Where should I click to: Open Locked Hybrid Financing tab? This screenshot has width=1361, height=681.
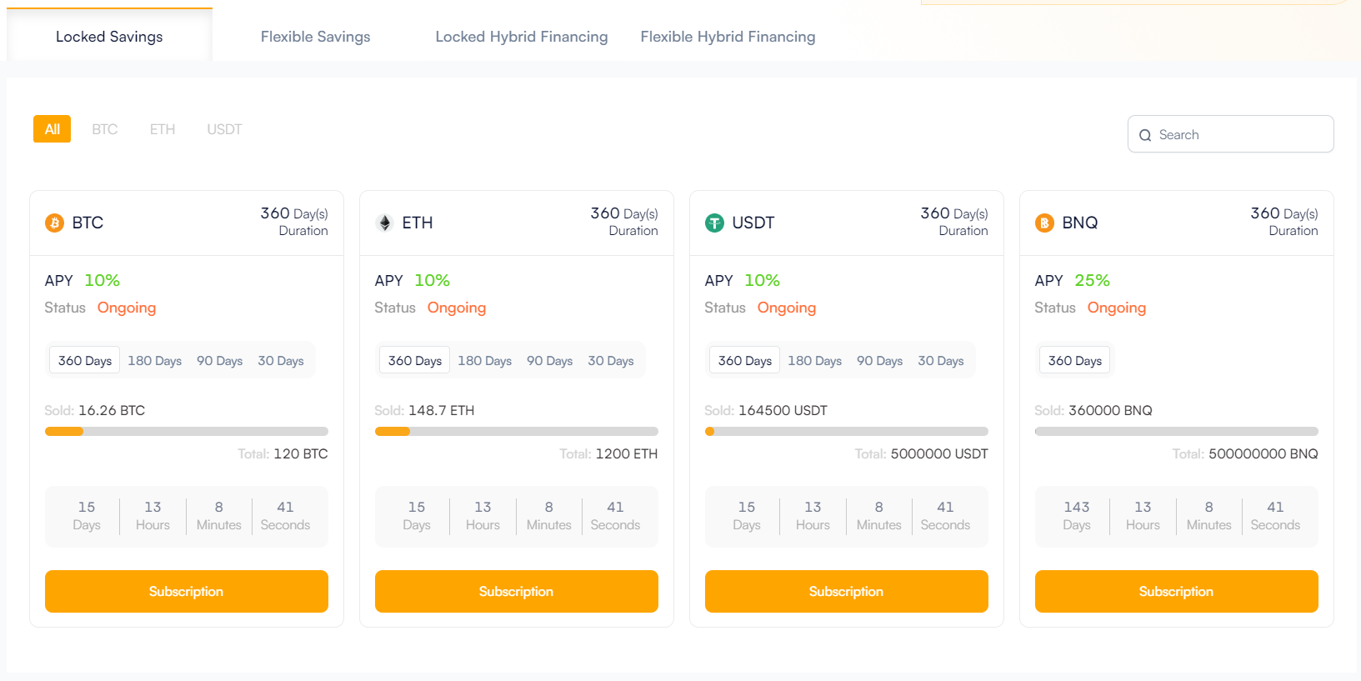coord(521,37)
